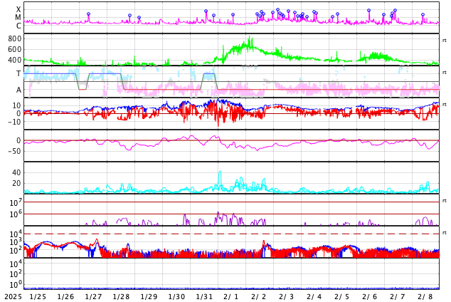
Task: Click the 10^3 axis label
Action: (x=15, y=242)
